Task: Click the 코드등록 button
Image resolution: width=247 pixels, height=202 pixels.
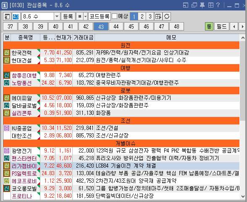Action: (100, 16)
